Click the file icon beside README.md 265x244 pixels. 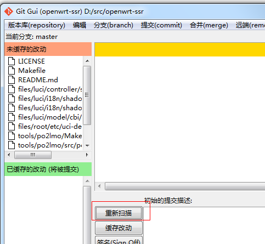(x=12, y=80)
